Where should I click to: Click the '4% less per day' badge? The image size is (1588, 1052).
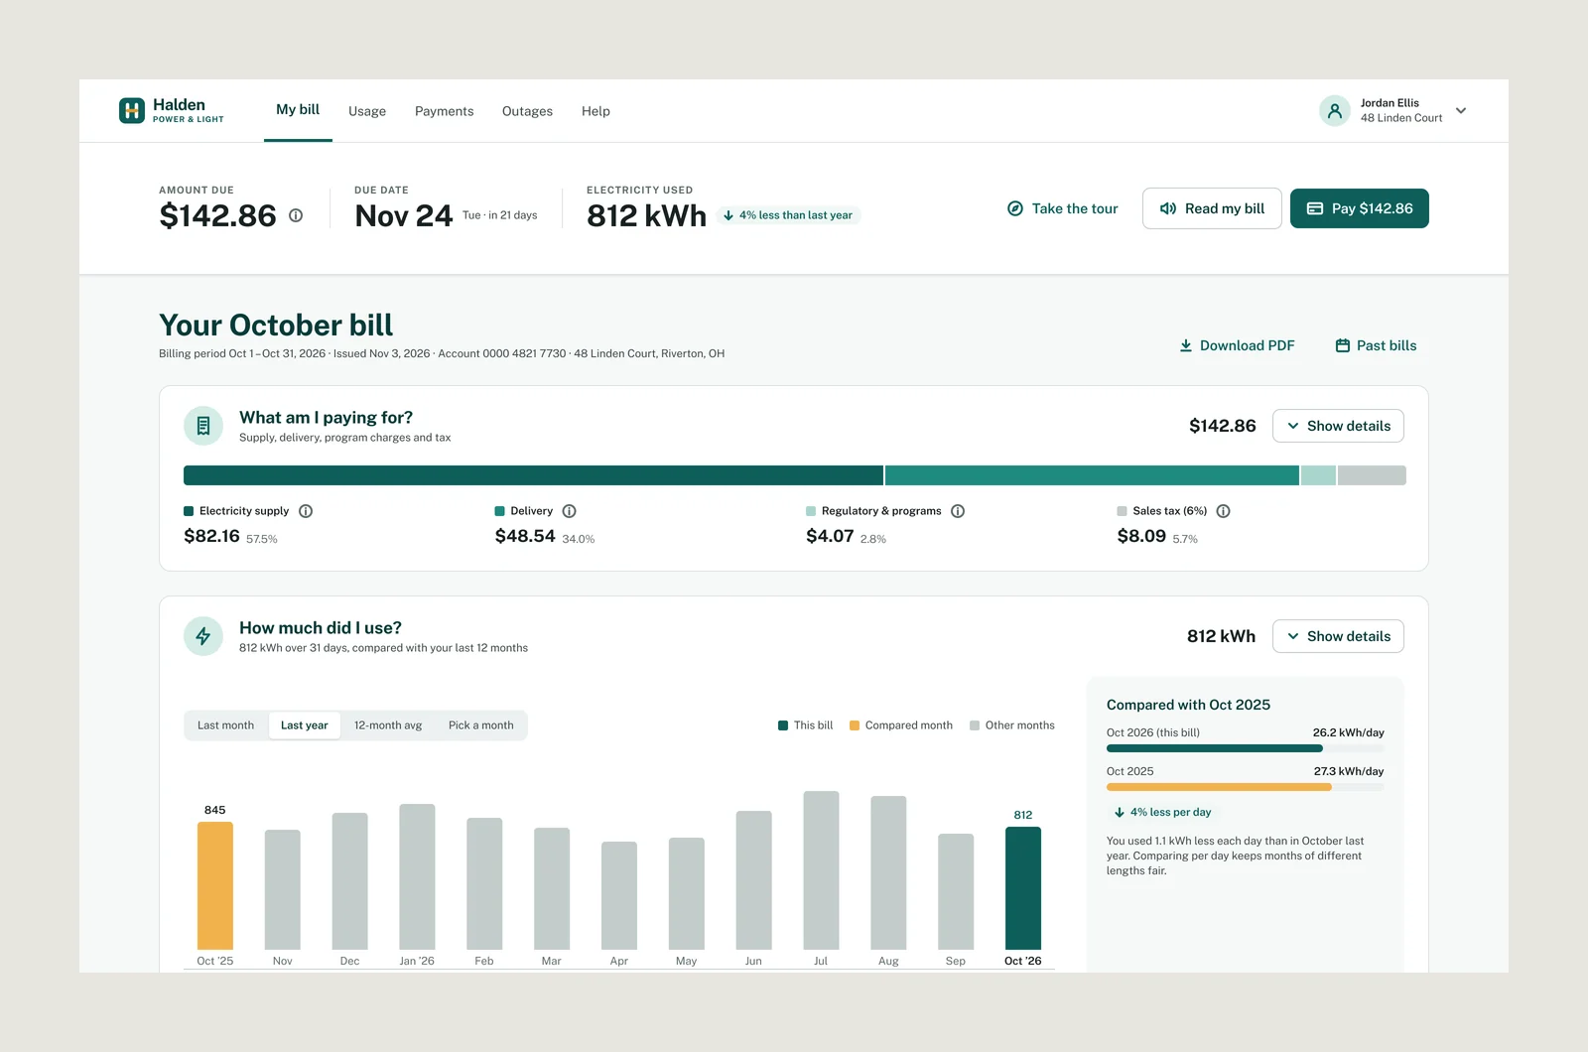[x=1161, y=812]
